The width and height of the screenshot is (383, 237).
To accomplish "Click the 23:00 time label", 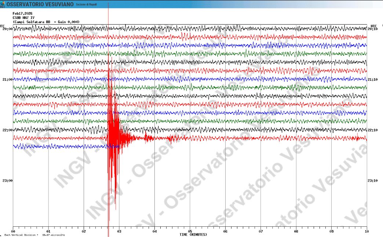I will [7, 180].
